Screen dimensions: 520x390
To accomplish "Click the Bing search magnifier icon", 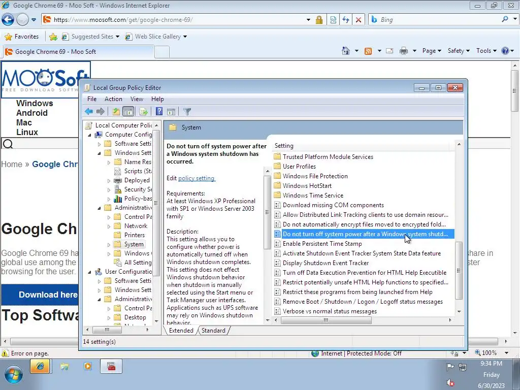I will (505, 19).
